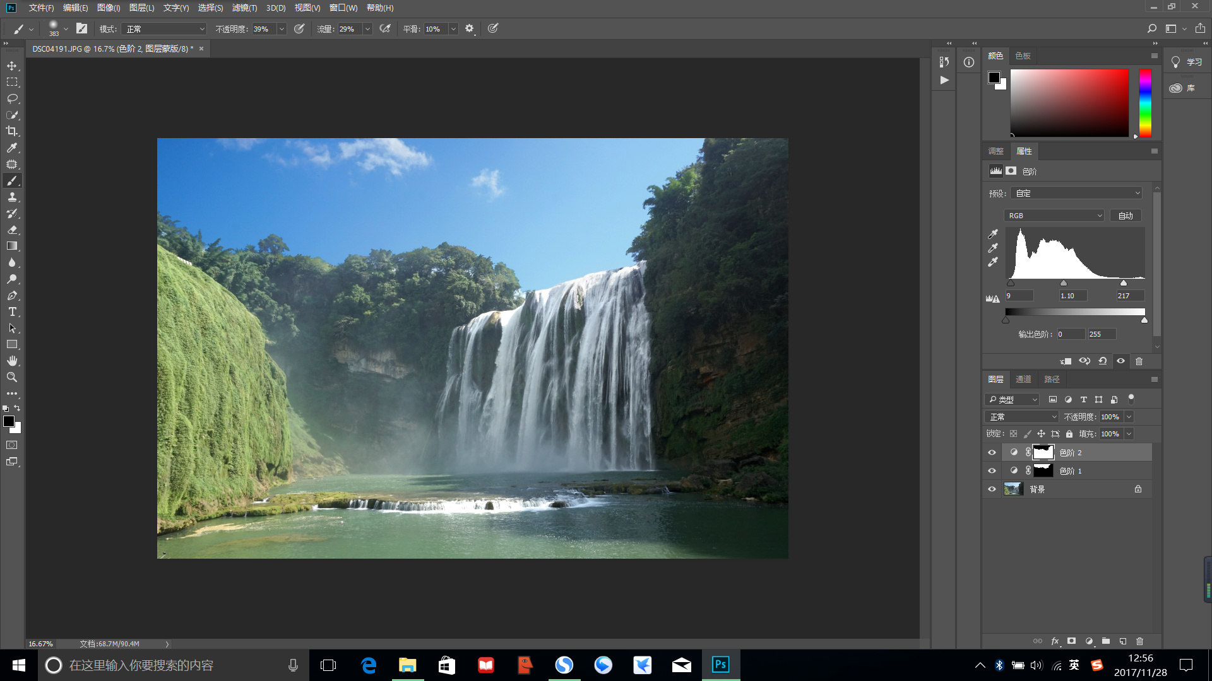Open the 滤镜(T) menu
The width and height of the screenshot is (1212, 681).
244,8
